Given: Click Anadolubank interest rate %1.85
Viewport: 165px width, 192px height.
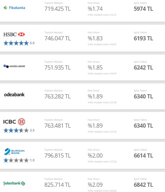Looking at the screenshot, I should pos(95,67).
